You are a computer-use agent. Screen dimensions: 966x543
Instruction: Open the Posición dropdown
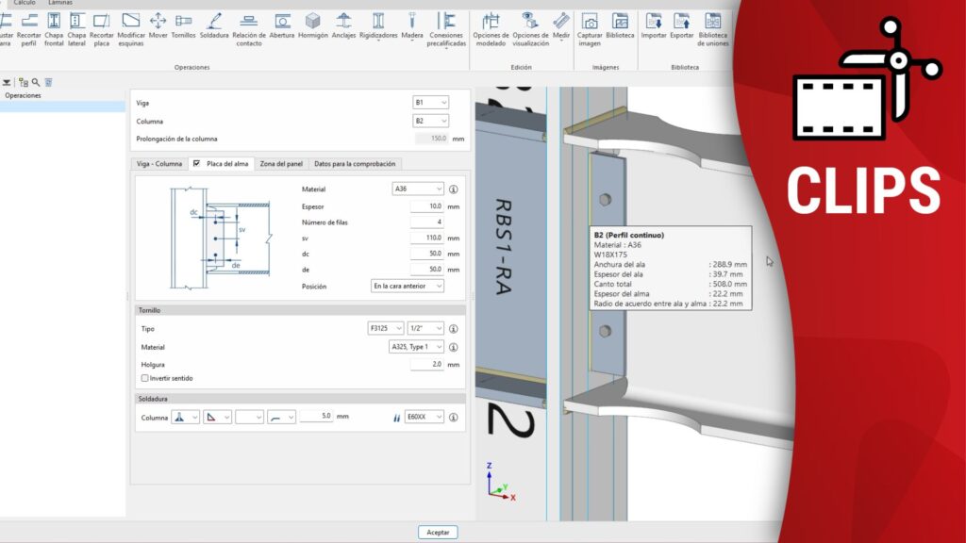(408, 286)
